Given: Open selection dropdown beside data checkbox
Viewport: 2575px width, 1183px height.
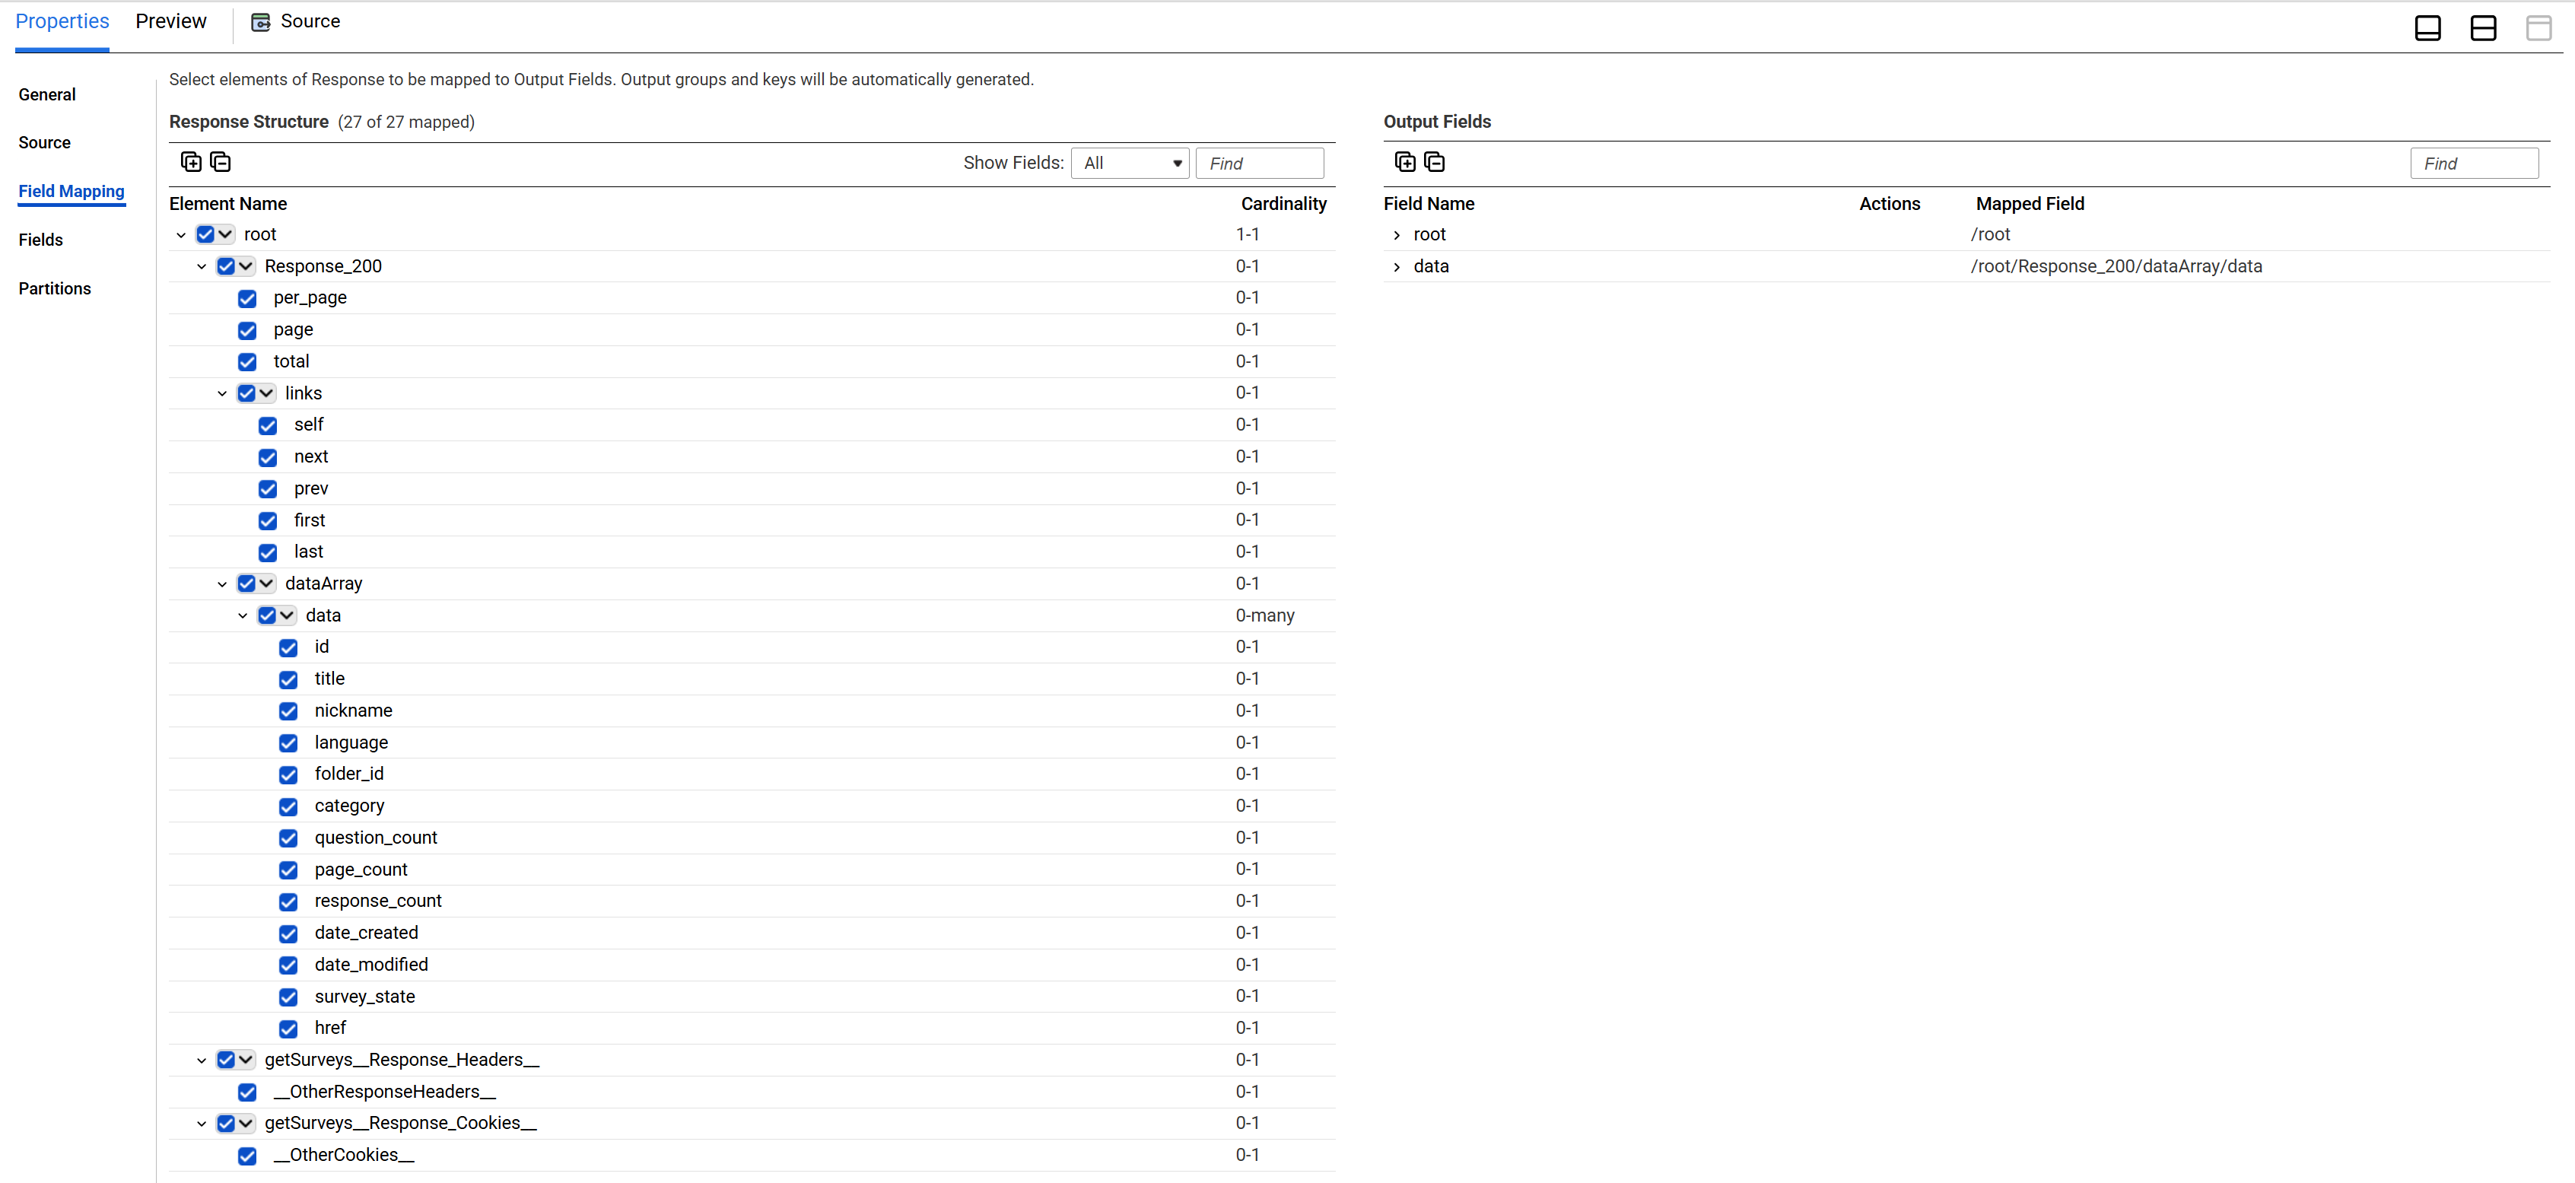Looking at the screenshot, I should point(287,615).
